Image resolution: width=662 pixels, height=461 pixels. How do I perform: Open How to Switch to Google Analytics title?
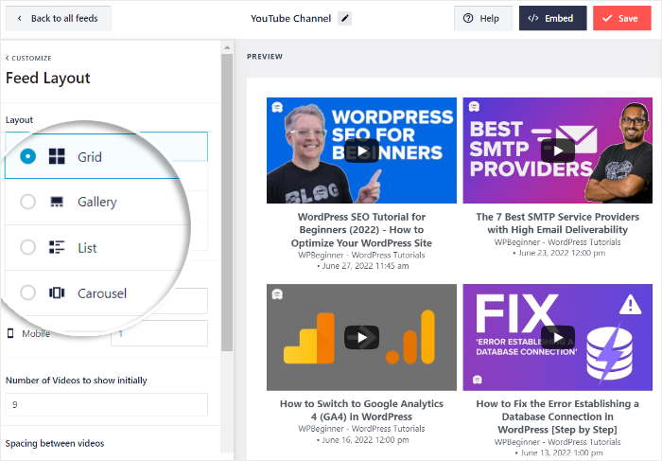click(361, 410)
